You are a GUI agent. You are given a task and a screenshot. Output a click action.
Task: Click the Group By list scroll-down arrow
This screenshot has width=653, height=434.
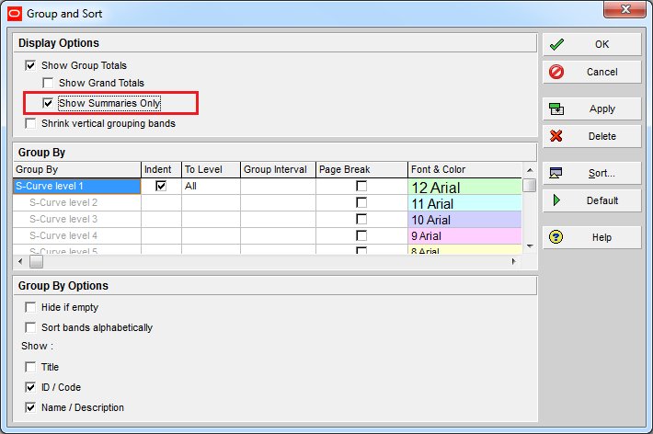[x=530, y=246]
